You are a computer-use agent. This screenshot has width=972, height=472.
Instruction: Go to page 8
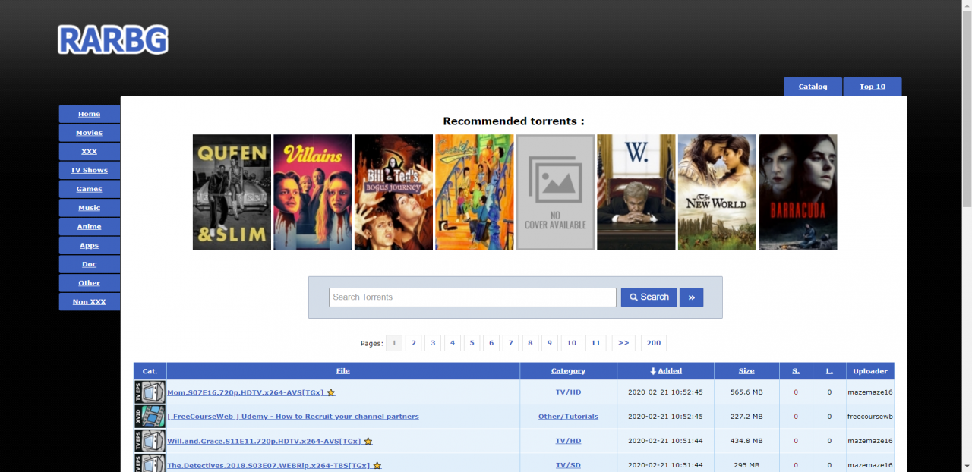pyautogui.click(x=530, y=343)
